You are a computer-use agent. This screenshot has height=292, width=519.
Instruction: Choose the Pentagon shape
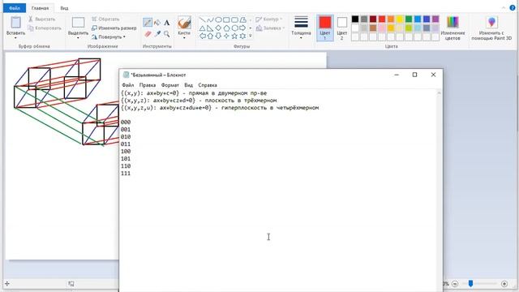(x=226, y=28)
